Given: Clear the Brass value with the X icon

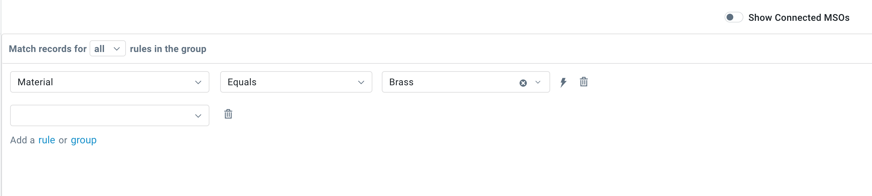Looking at the screenshot, I should (523, 83).
